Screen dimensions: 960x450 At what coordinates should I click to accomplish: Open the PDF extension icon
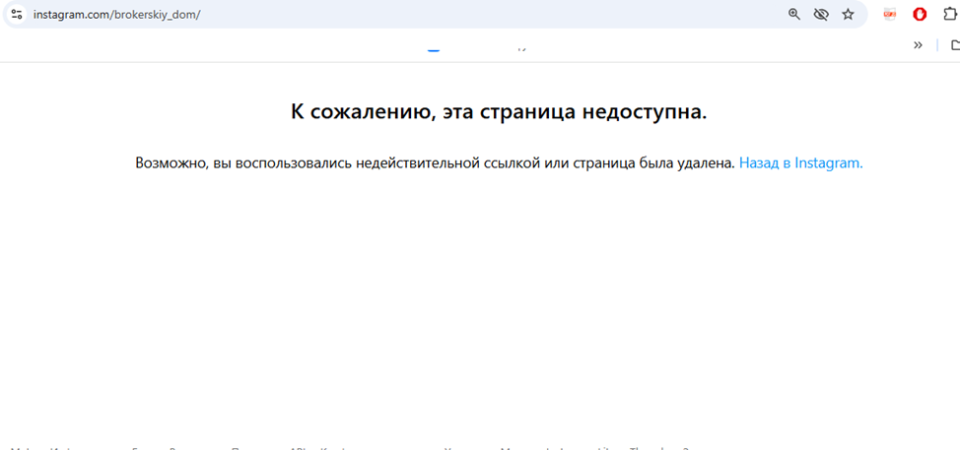[890, 14]
